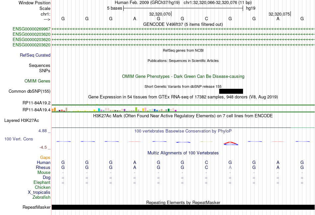The image size is (315, 215).
Task: Click the Sequences track label
Action: point(39,66)
